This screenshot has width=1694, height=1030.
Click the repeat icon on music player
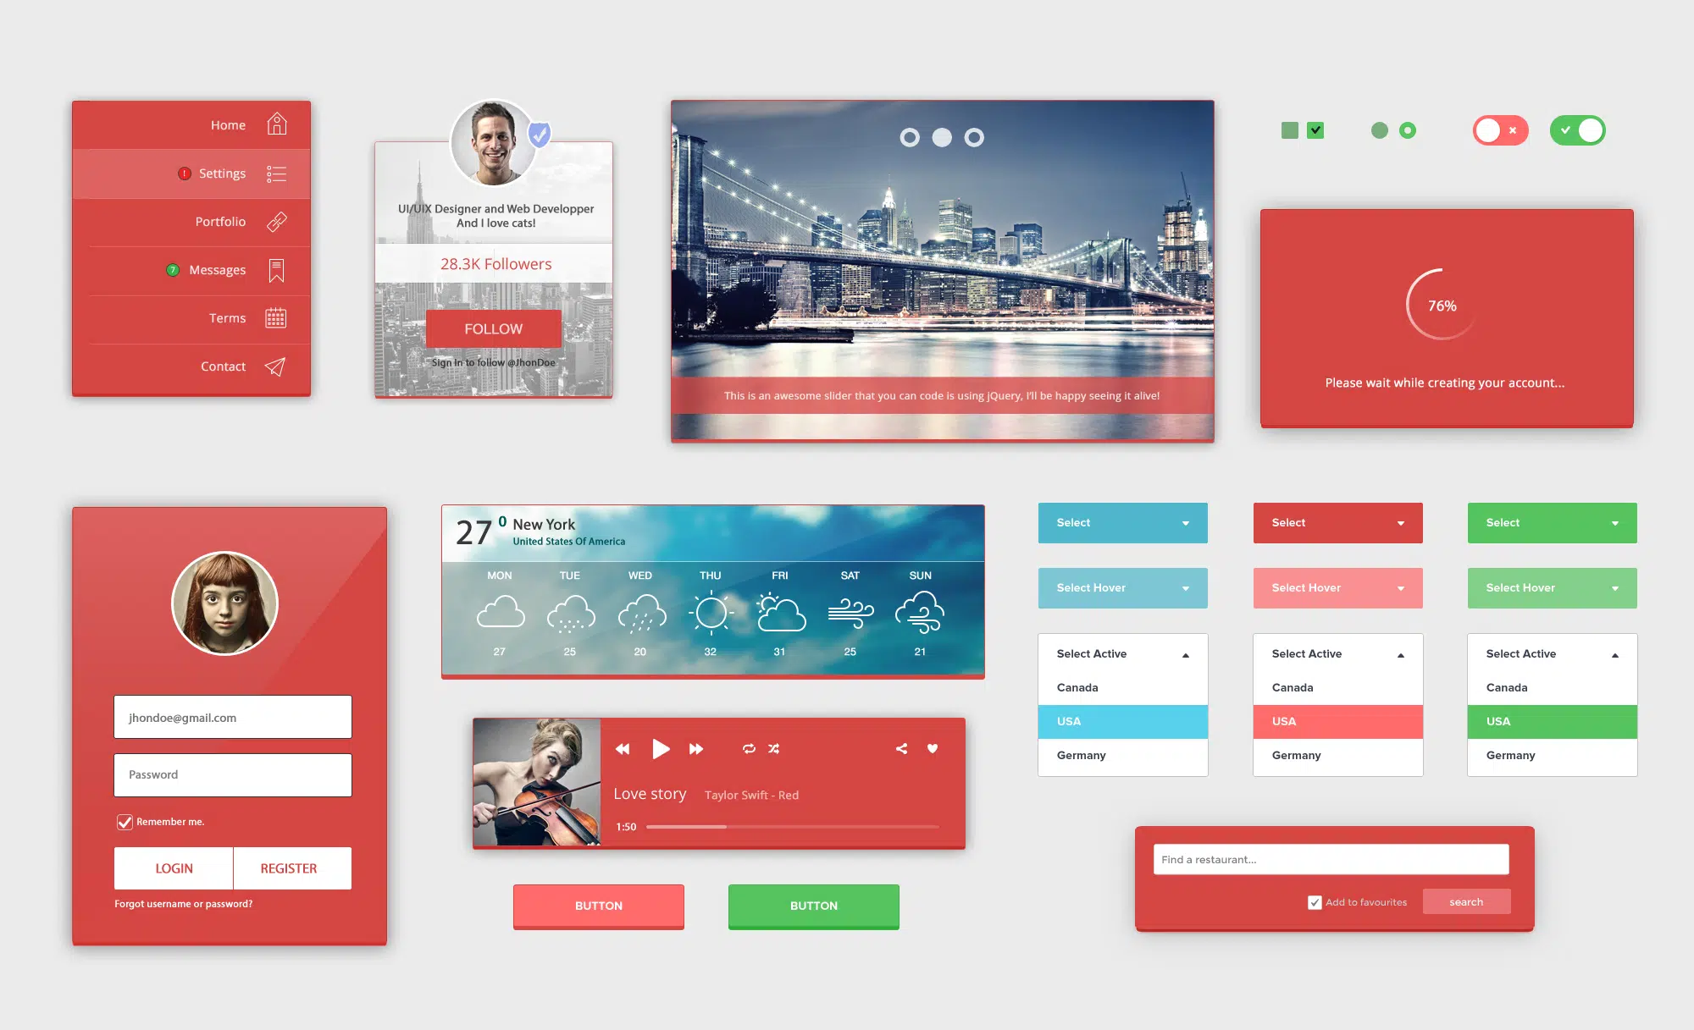748,747
